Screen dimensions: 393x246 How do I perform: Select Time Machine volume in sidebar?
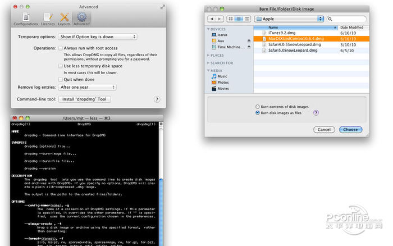(x=229, y=47)
